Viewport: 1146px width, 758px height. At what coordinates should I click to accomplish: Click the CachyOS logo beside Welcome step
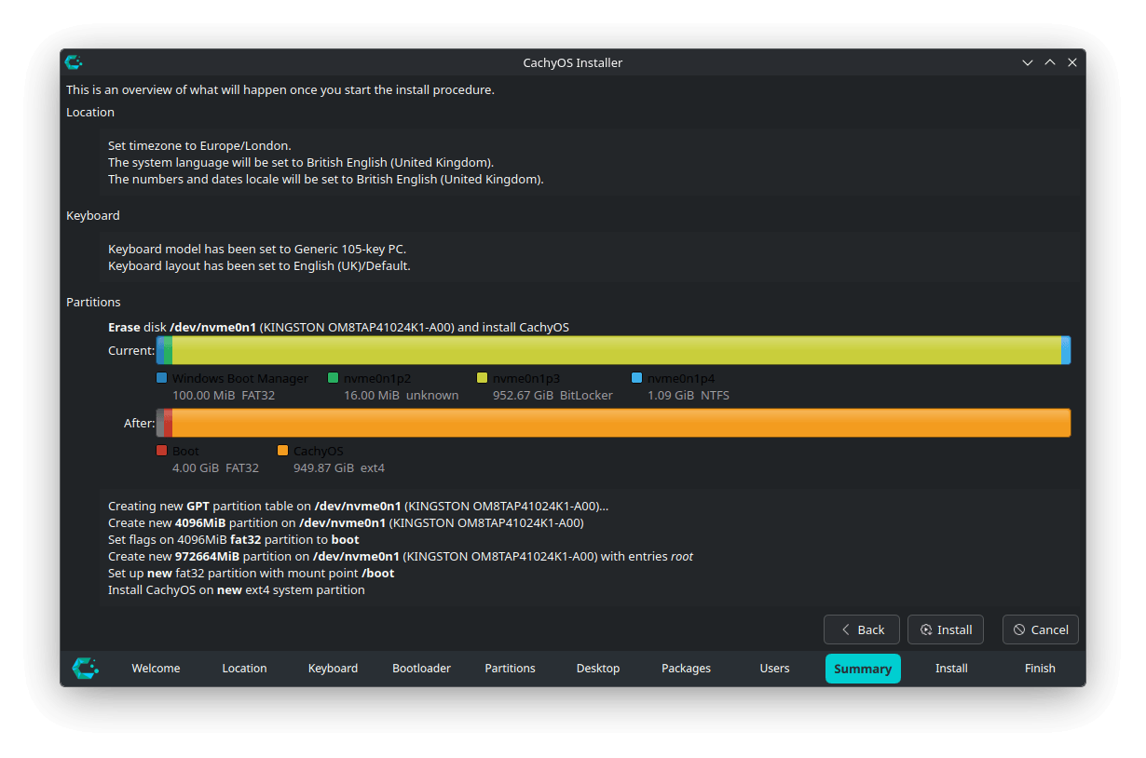(86, 668)
